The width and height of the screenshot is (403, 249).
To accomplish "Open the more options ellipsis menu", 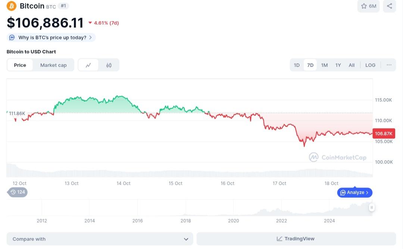I will pos(389,65).
